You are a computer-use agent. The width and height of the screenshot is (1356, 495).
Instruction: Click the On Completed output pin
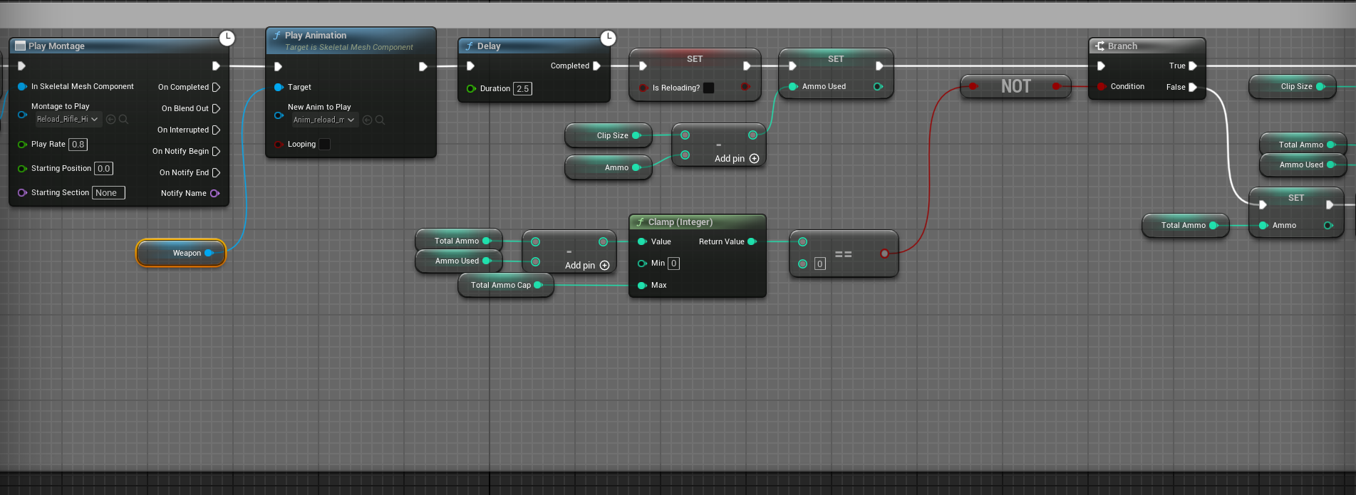(216, 88)
